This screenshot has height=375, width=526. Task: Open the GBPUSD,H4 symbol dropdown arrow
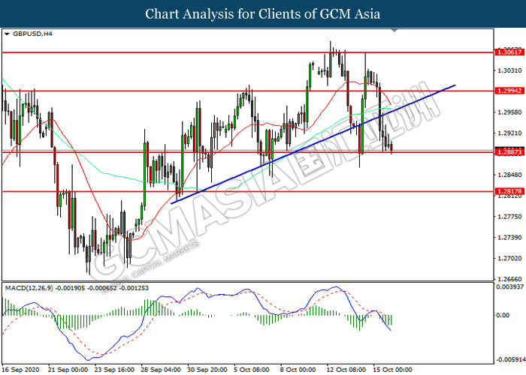pyautogui.click(x=7, y=34)
